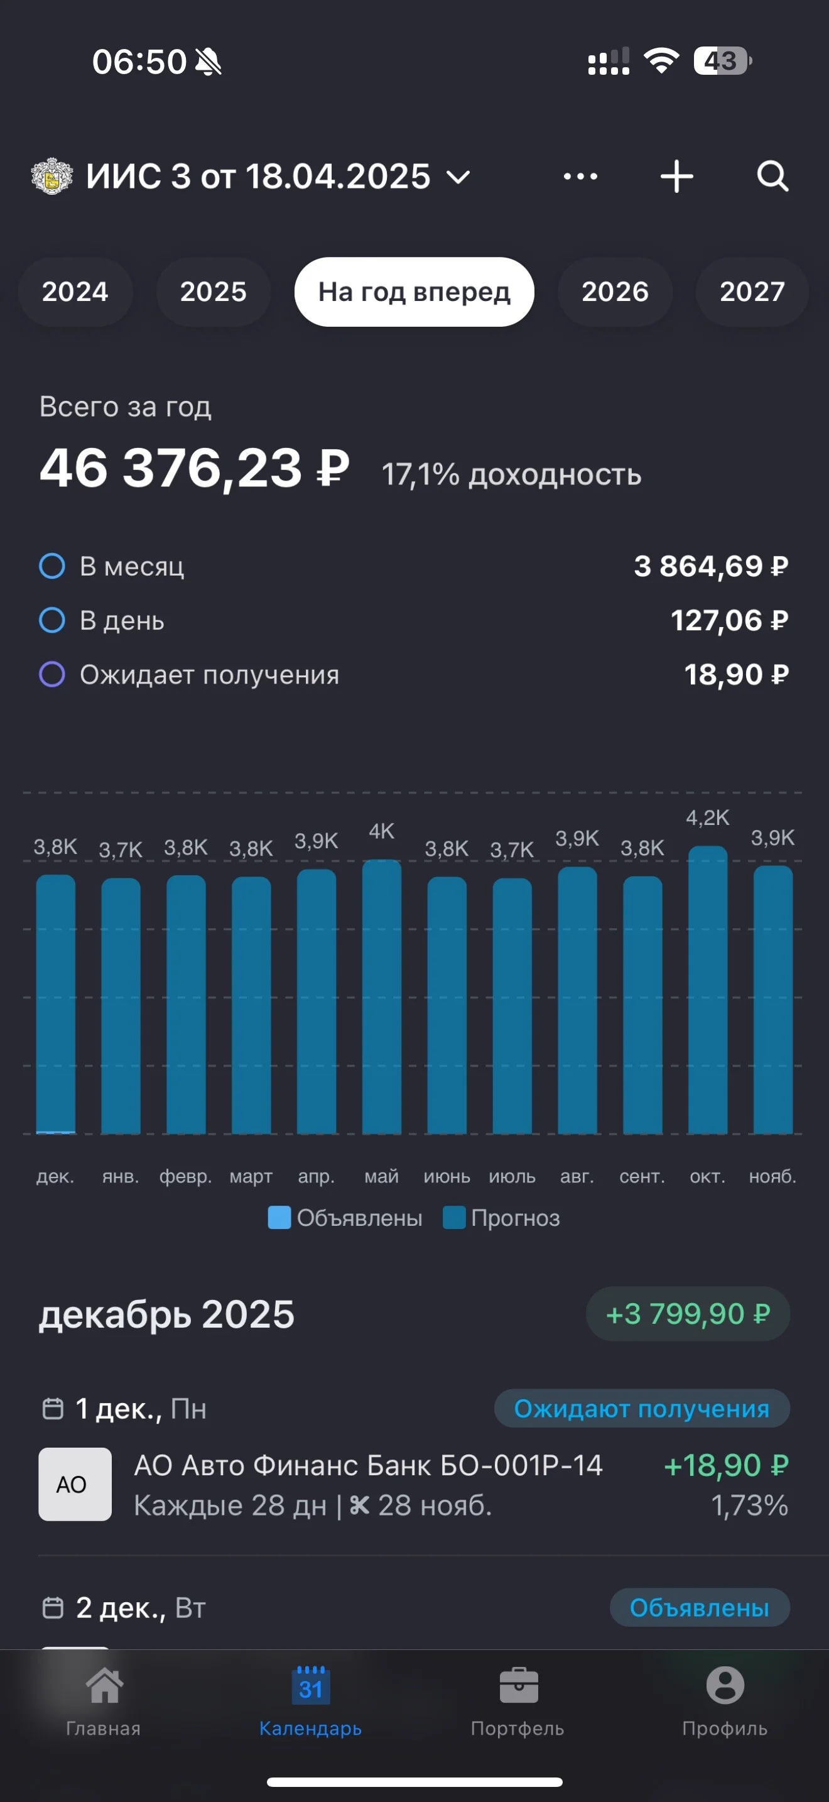
Task: Select the 2026 year tab
Action: tap(615, 292)
